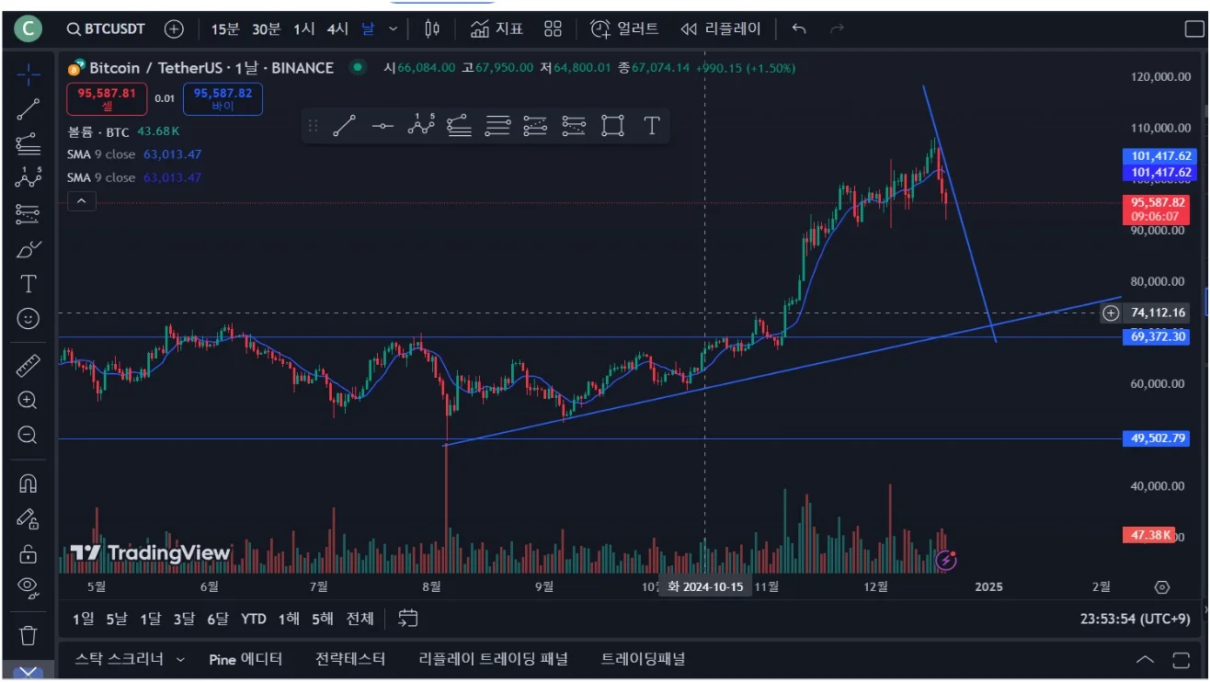Expand the timeframe list chevron
Image resolution: width=1210 pixels, height=682 pixels.
(394, 29)
